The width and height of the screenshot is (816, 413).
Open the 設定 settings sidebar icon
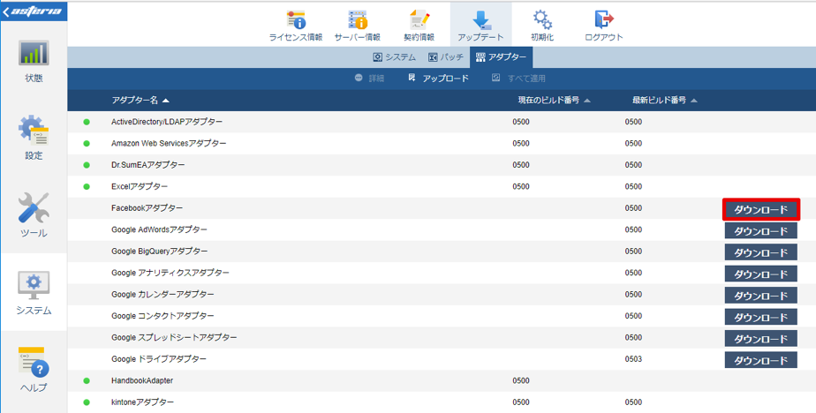tap(34, 130)
